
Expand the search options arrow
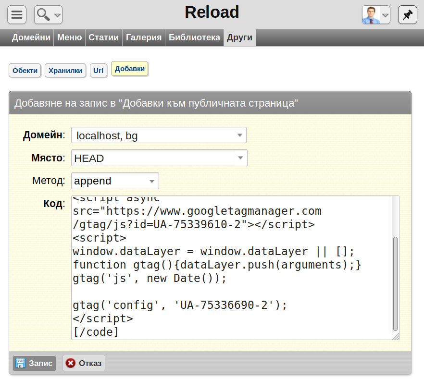tap(57, 15)
